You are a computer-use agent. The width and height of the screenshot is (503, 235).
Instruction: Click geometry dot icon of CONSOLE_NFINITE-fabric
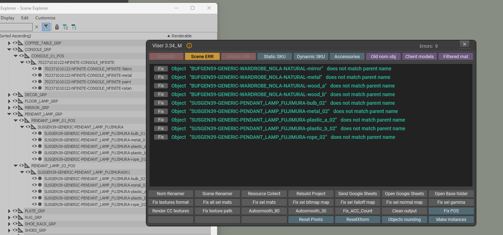pos(40,69)
